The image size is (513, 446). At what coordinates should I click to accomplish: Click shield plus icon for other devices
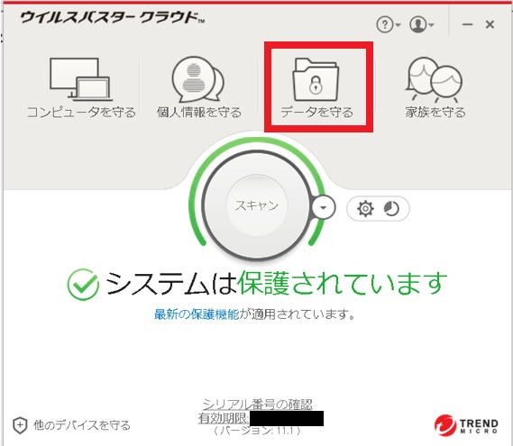tap(20, 425)
